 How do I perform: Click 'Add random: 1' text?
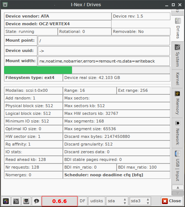tap(20, 98)
